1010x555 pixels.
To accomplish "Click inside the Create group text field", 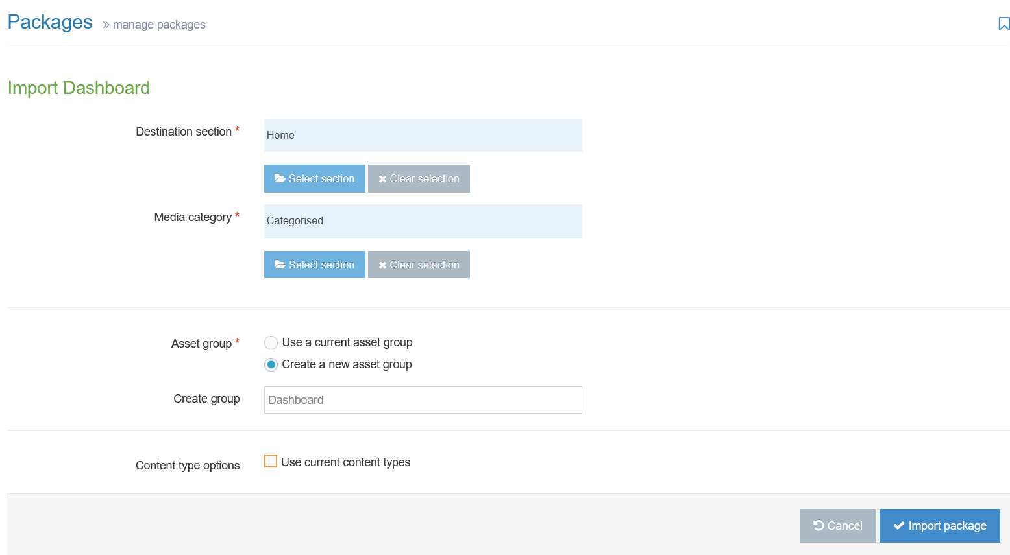I will click(x=423, y=400).
